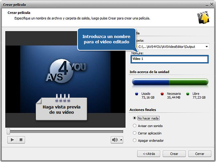Click the preview seek slider handle
This screenshot has width=216, height=162.
coord(8,131)
